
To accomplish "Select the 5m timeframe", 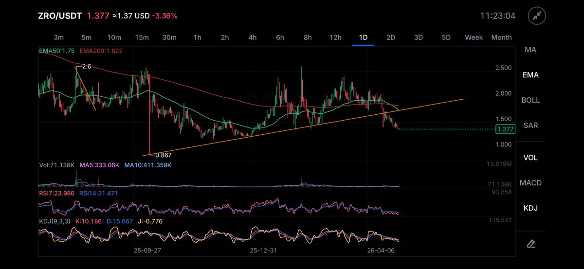I will point(86,37).
